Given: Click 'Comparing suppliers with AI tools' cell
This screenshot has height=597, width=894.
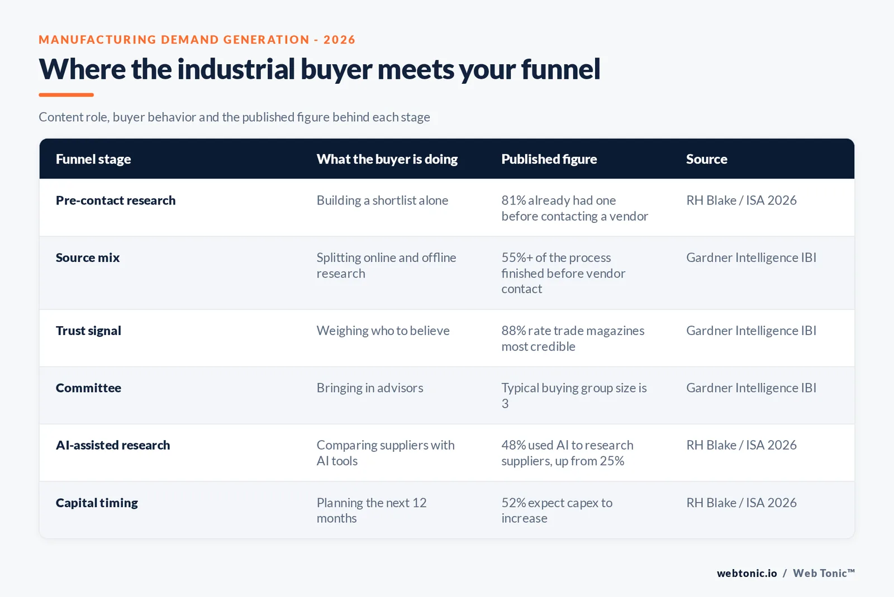Looking at the screenshot, I should (x=386, y=453).
